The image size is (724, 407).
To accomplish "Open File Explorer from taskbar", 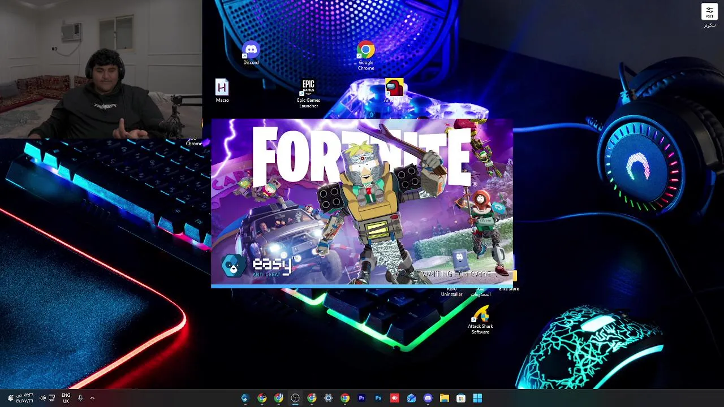I will 445,398.
